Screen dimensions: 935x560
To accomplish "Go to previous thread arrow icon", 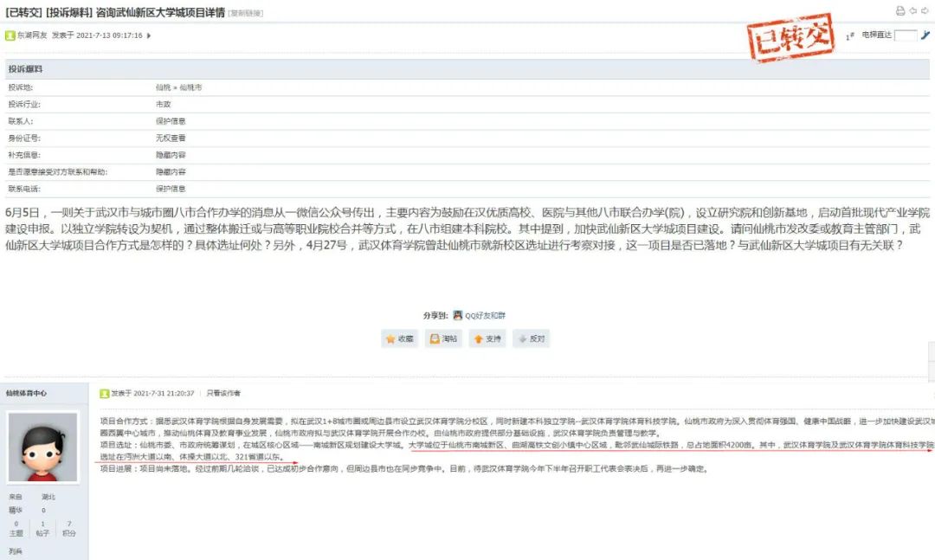I will [x=912, y=10].
